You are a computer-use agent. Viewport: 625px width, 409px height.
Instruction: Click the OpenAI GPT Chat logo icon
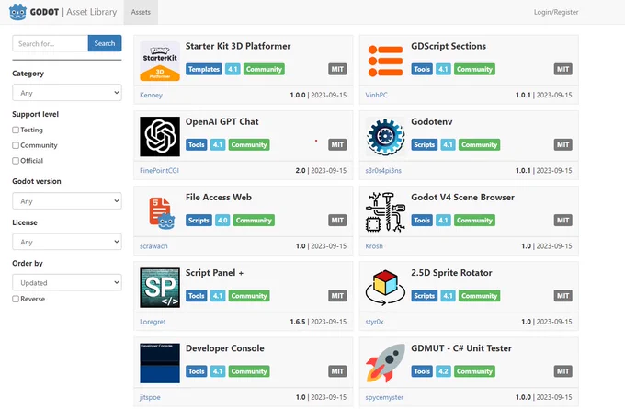coord(160,136)
